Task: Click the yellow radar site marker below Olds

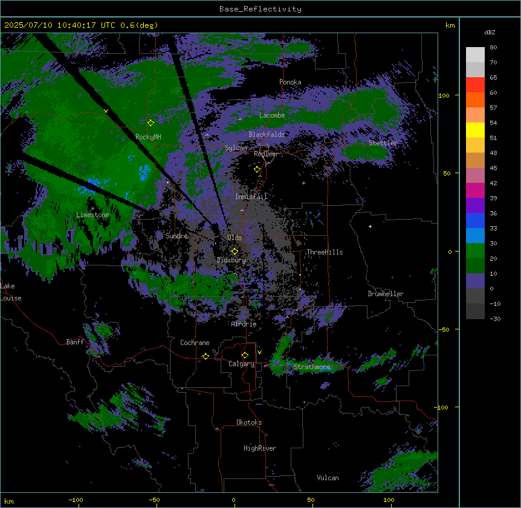Action: (x=235, y=252)
